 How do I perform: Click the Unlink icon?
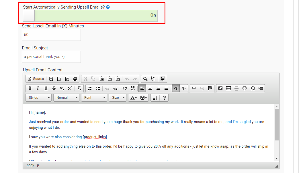pyautogui.click(x=202, y=88)
